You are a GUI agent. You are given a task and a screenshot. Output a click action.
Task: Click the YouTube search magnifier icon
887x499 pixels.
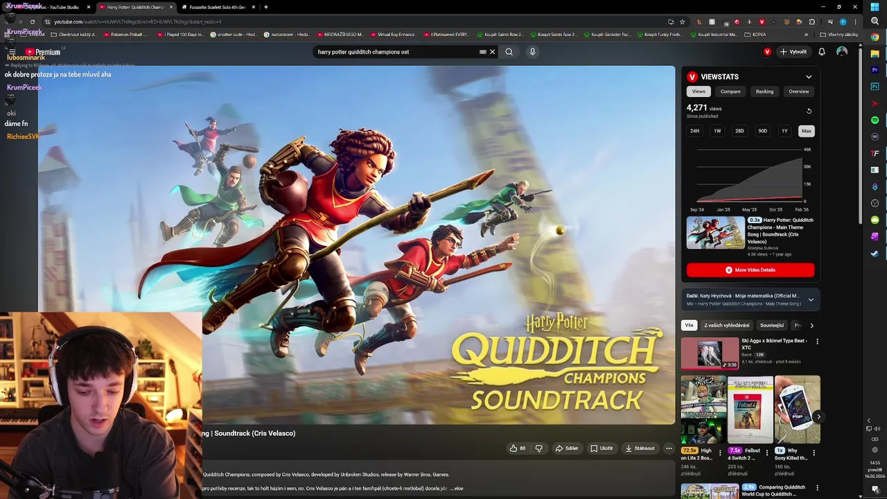(x=509, y=51)
